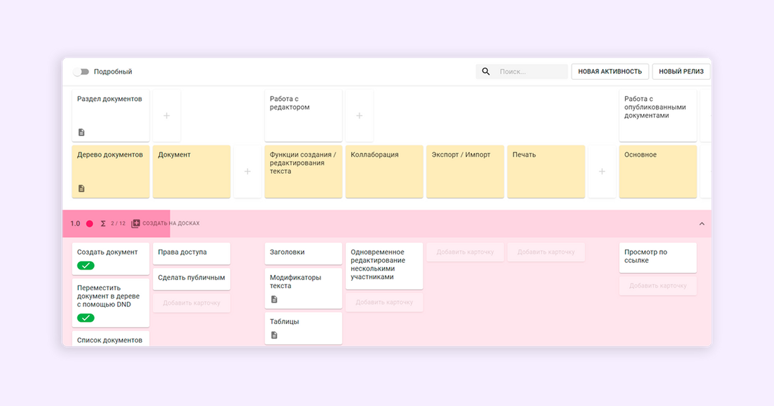Screen dimensions: 774x406
Task: Open the Список документов card
Action: pos(111,339)
